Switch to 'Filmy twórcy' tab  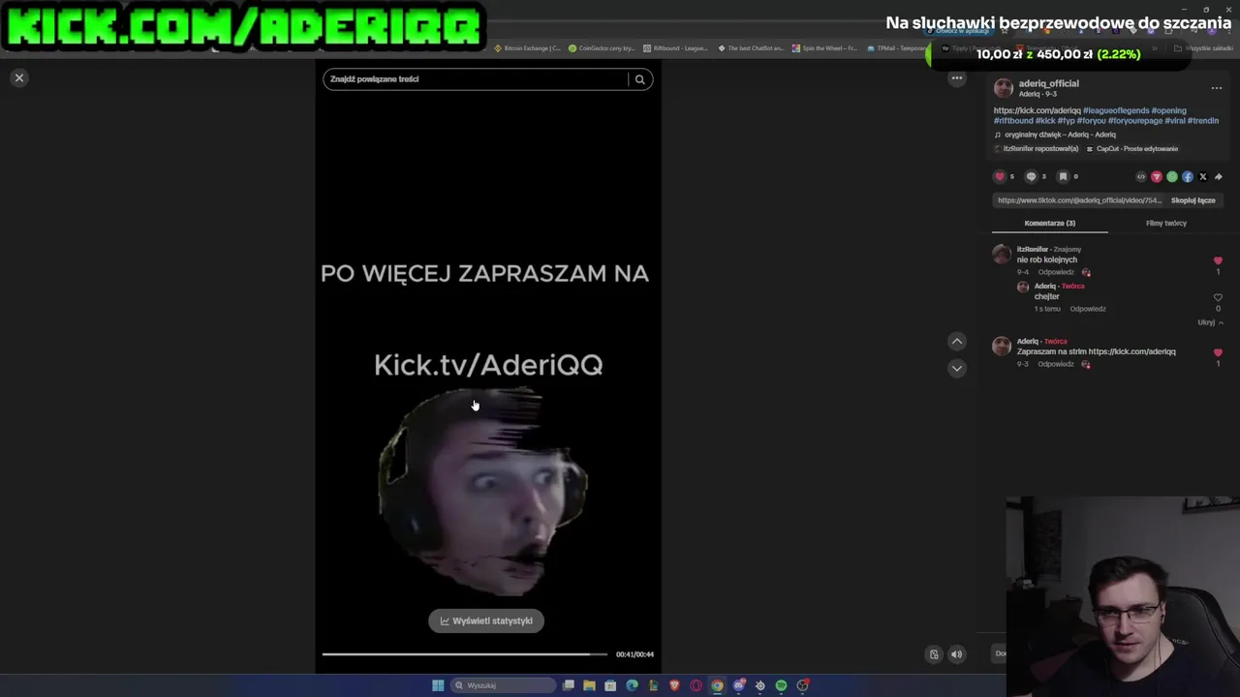pos(1166,223)
